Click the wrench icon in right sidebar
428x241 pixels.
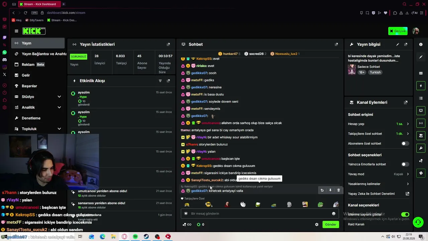[421, 148]
